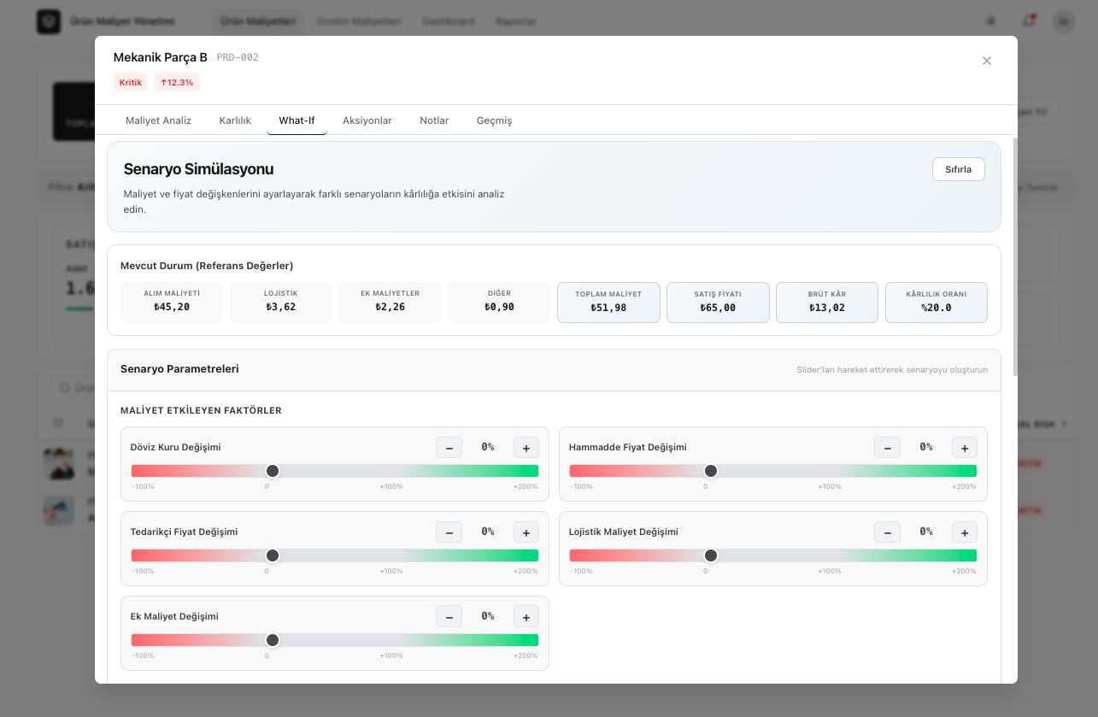Close the Mekanik Parça B dialog
This screenshot has height=717, width=1098.
coord(987,61)
